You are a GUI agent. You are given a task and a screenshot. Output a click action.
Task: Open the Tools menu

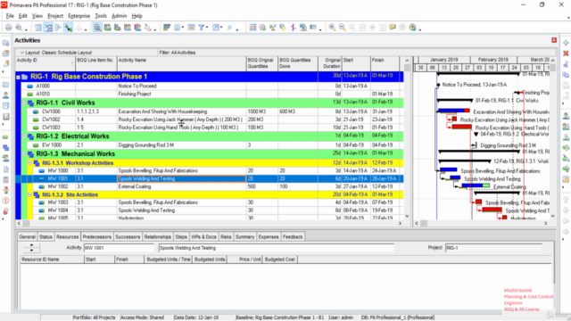[x=101, y=16]
